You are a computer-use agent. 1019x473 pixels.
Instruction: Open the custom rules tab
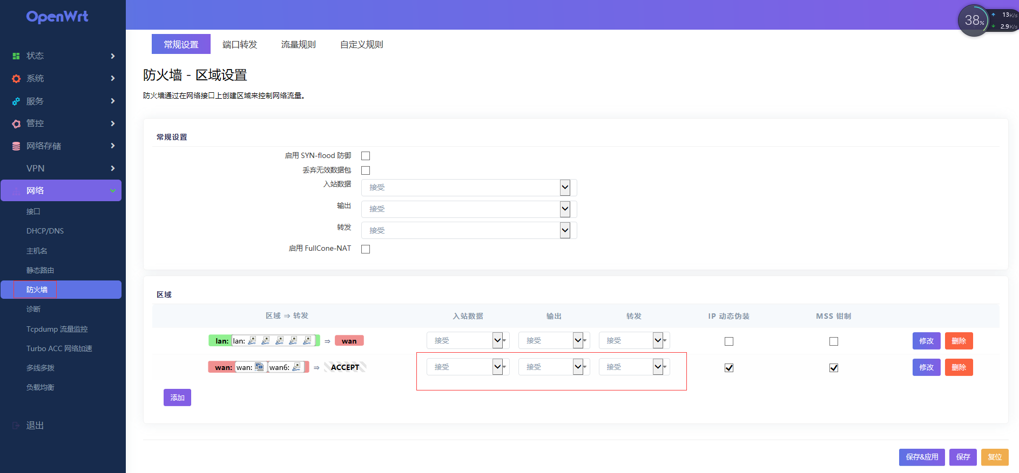point(361,44)
